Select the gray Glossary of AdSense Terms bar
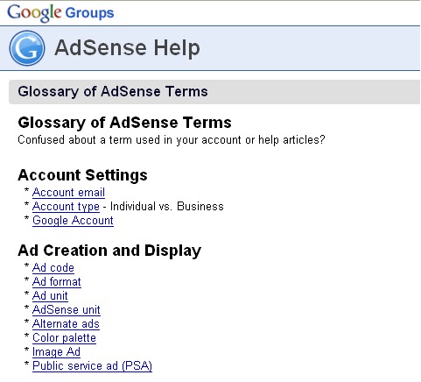 click(214, 92)
